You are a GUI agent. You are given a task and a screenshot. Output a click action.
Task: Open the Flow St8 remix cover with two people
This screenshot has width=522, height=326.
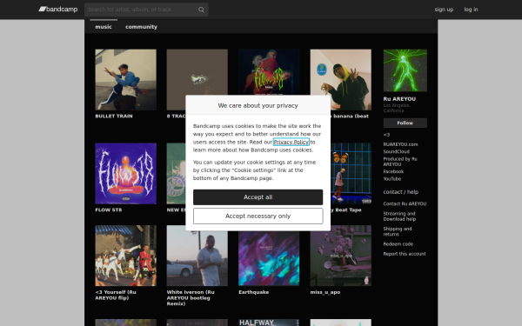[269, 72]
